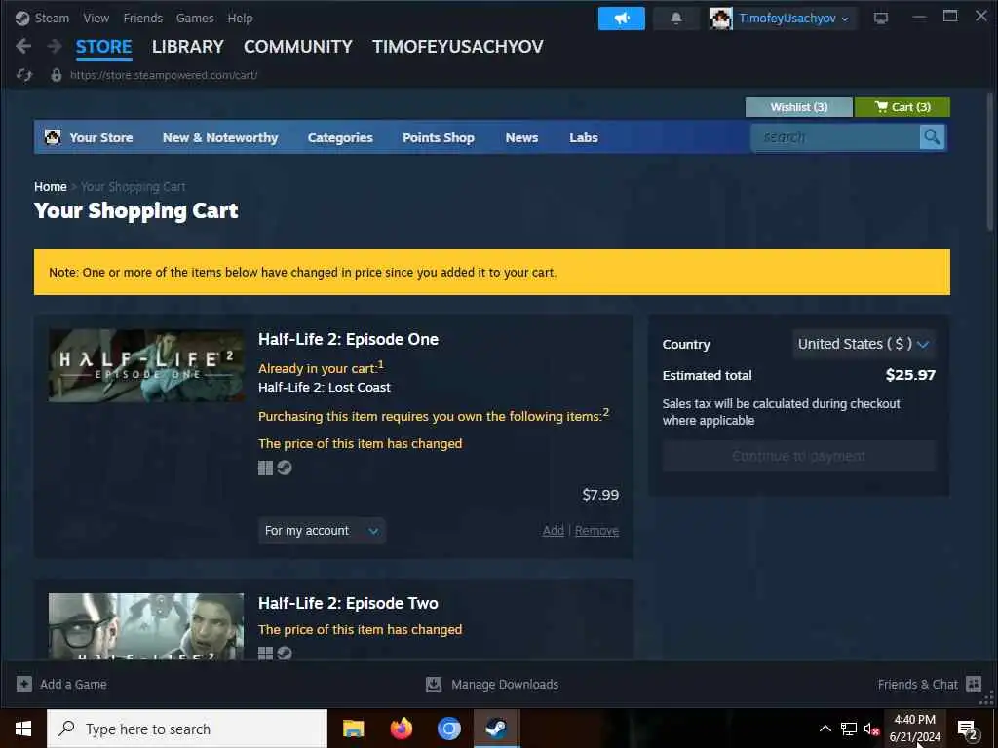The width and height of the screenshot is (998, 748).
Task: Select the STORE tab
Action: point(103,47)
